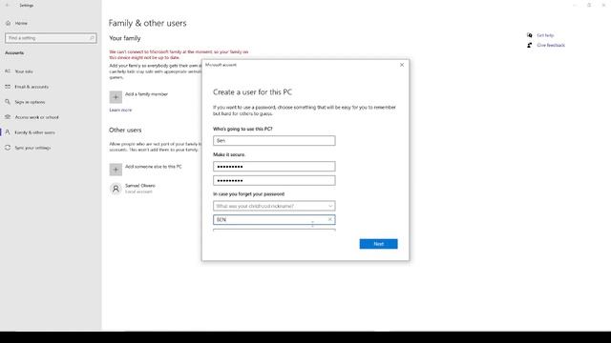Click the username field containing Ben

pos(274,141)
